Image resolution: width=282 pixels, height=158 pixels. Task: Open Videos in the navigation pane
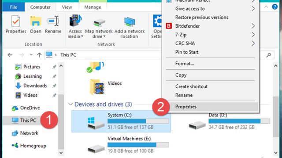(30, 95)
